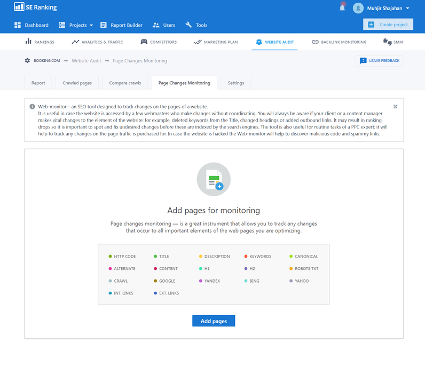Expand the Projects dropdown menu
The width and height of the screenshot is (425, 384).
click(76, 25)
